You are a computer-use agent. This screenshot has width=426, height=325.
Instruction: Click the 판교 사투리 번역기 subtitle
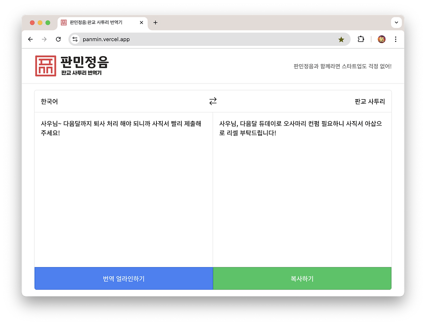(82, 73)
